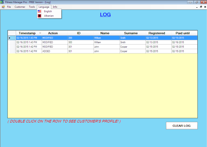Click Smith in the highlighted row
The width and height of the screenshot is (207, 147).
click(x=133, y=38)
